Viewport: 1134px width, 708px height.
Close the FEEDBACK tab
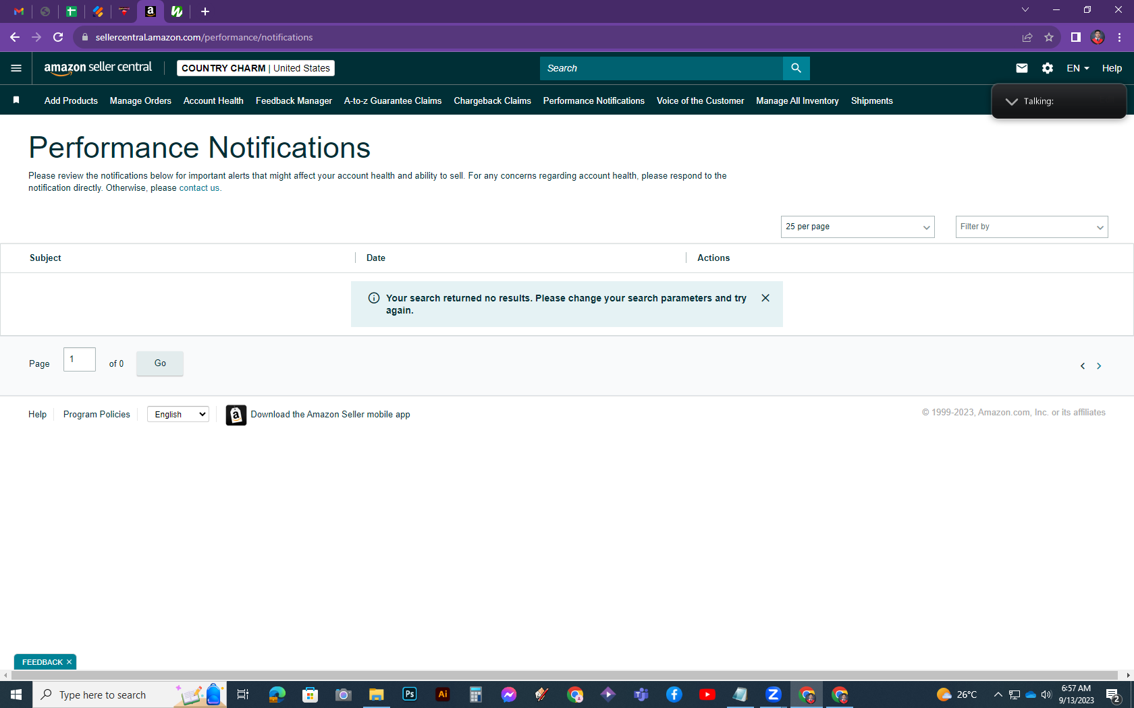tap(69, 662)
